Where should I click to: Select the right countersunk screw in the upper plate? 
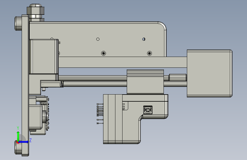pyautogui.click(x=150, y=54)
